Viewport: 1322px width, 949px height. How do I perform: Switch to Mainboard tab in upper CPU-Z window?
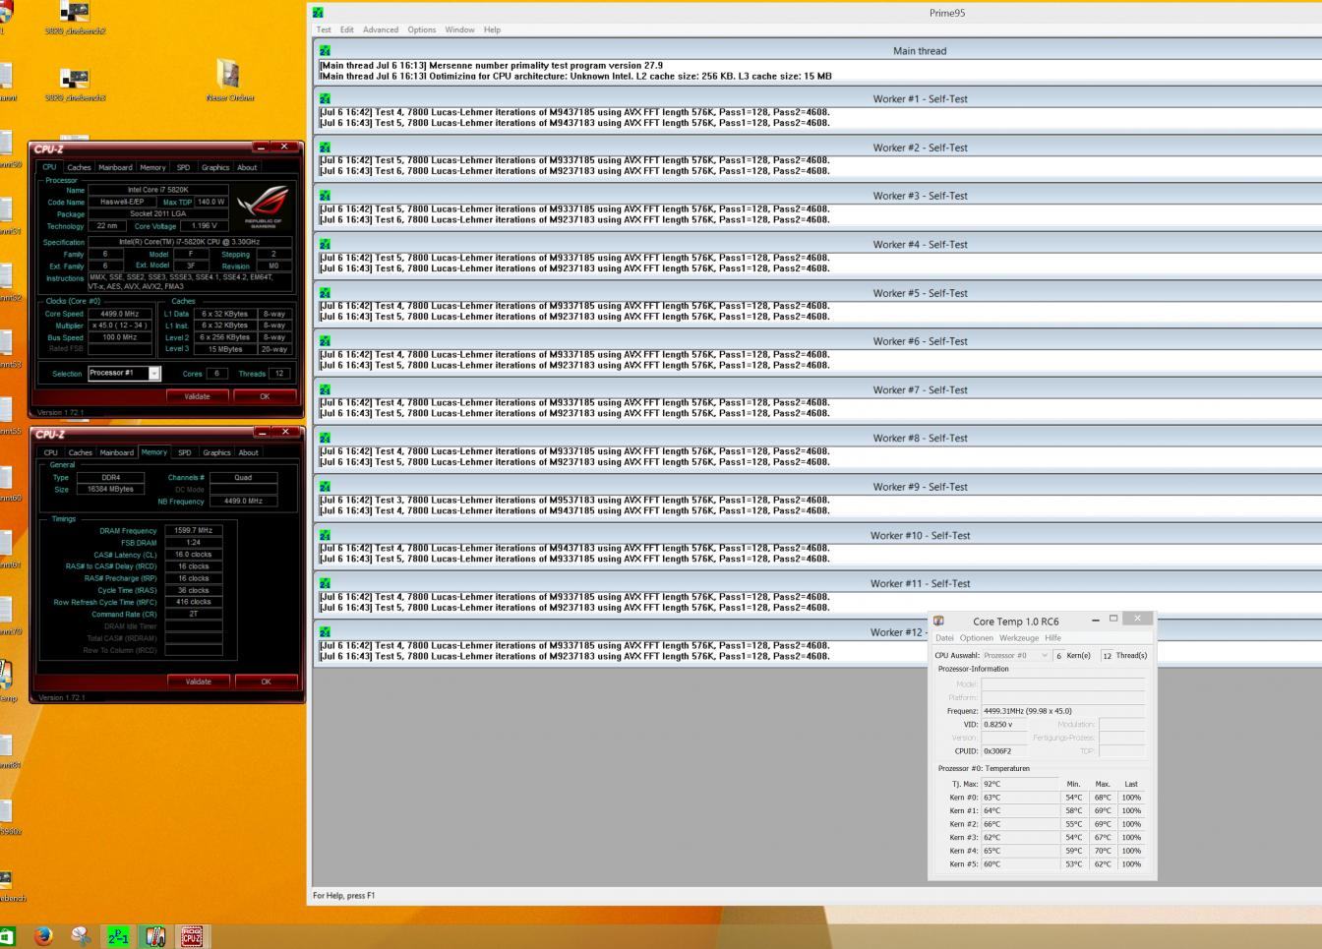click(115, 167)
